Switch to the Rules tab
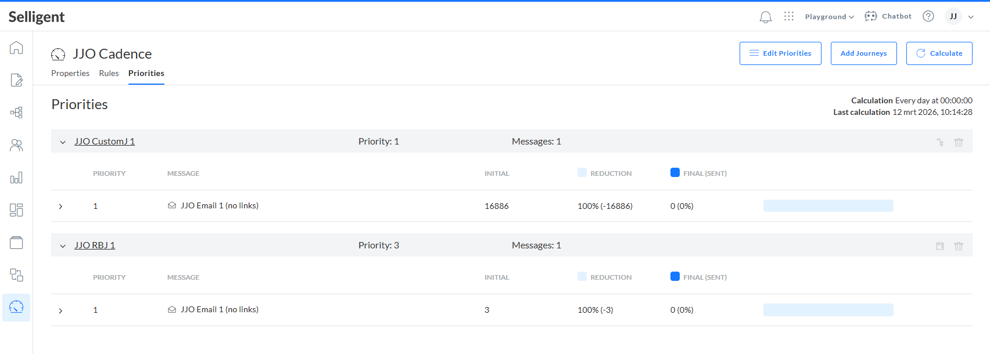The image size is (990, 354). (x=109, y=73)
